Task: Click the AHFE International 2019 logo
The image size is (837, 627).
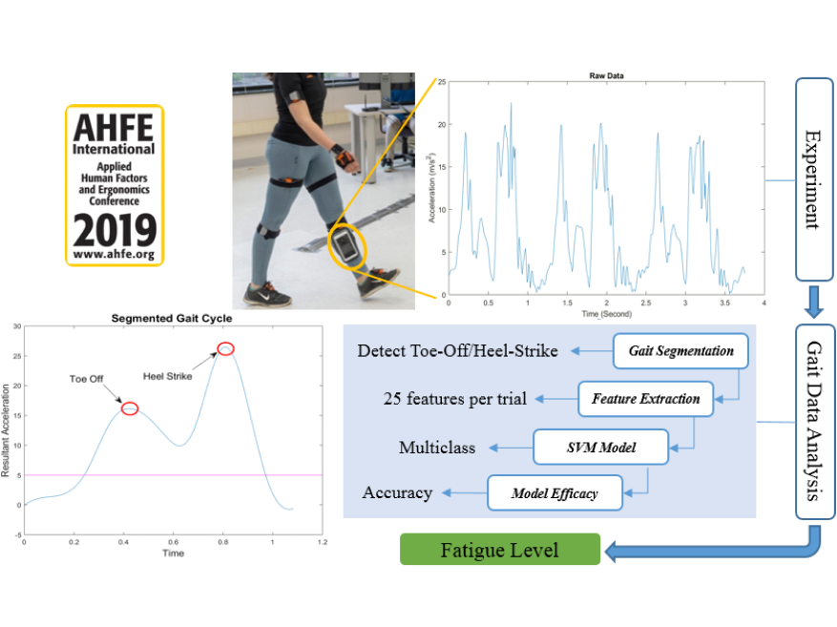Action: [x=115, y=184]
